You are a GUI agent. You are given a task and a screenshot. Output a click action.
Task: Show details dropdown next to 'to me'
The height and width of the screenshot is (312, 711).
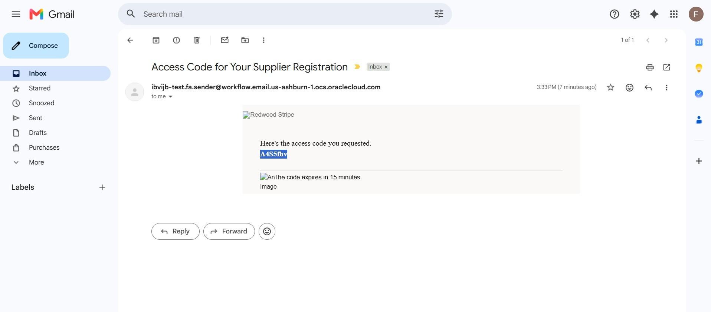coord(170,97)
